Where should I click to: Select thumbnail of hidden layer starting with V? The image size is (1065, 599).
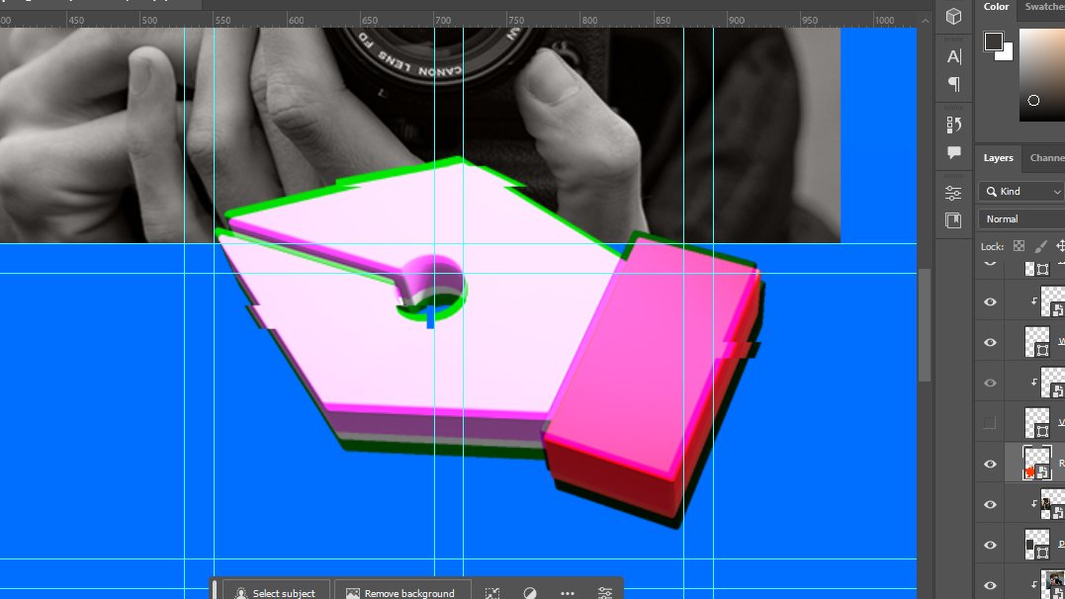click(x=1036, y=422)
